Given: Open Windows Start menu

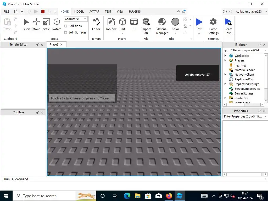Looking at the screenshot, I should click(6, 196).
